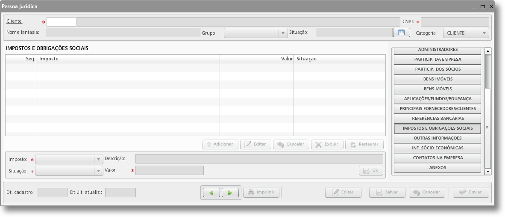This screenshot has height=217, width=505.
Task: Close the Pessoa jurídica window
Action: (x=491, y=6)
